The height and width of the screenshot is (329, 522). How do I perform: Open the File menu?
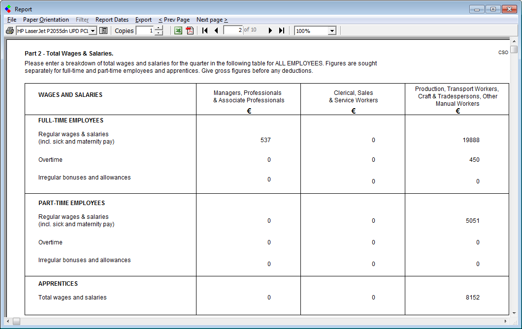click(12, 20)
